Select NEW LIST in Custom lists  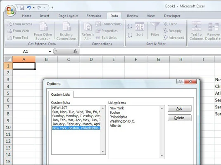click(x=60, y=108)
